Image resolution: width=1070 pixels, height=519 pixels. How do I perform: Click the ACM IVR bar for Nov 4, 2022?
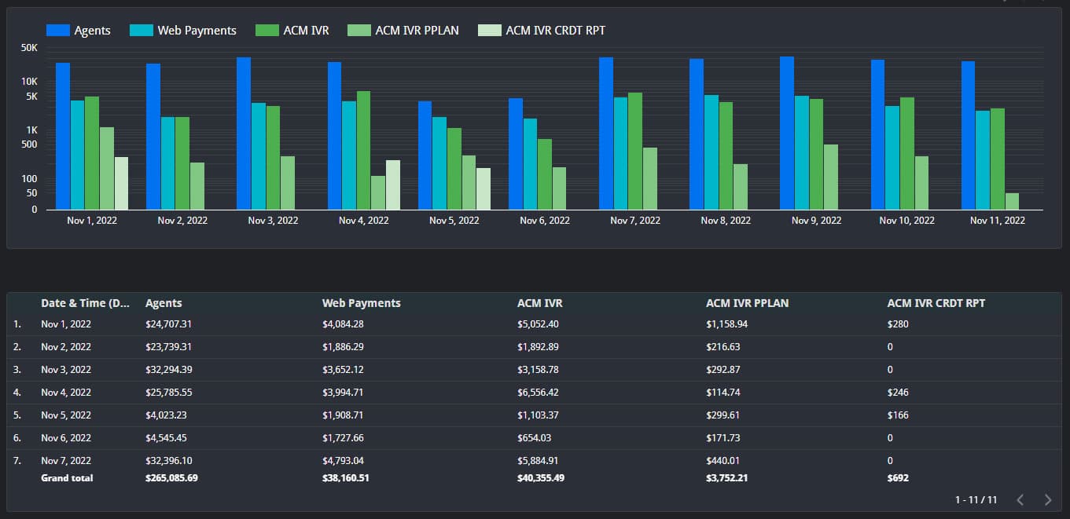click(363, 150)
